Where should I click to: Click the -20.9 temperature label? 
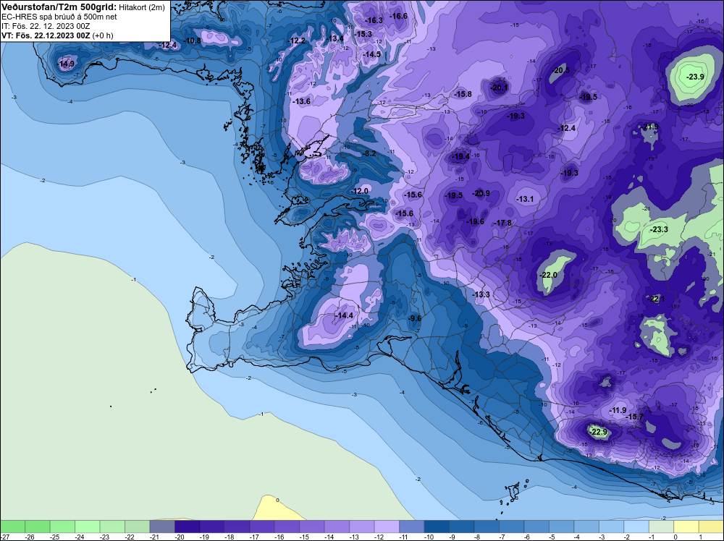coord(481,193)
